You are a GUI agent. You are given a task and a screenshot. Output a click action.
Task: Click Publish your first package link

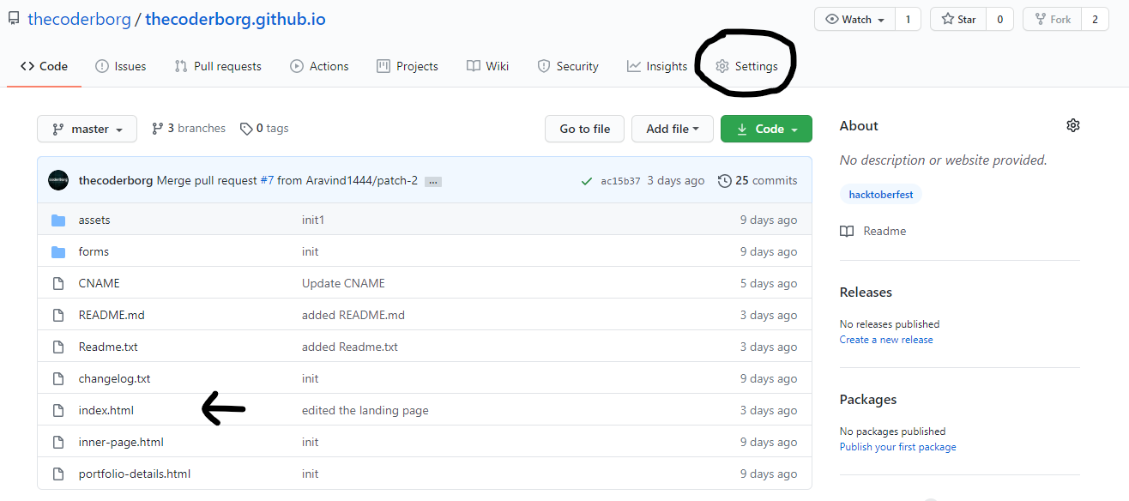click(897, 447)
